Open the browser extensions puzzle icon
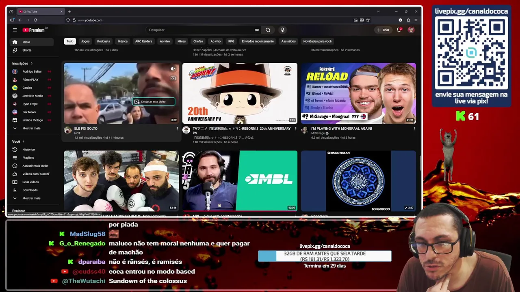 point(408,20)
